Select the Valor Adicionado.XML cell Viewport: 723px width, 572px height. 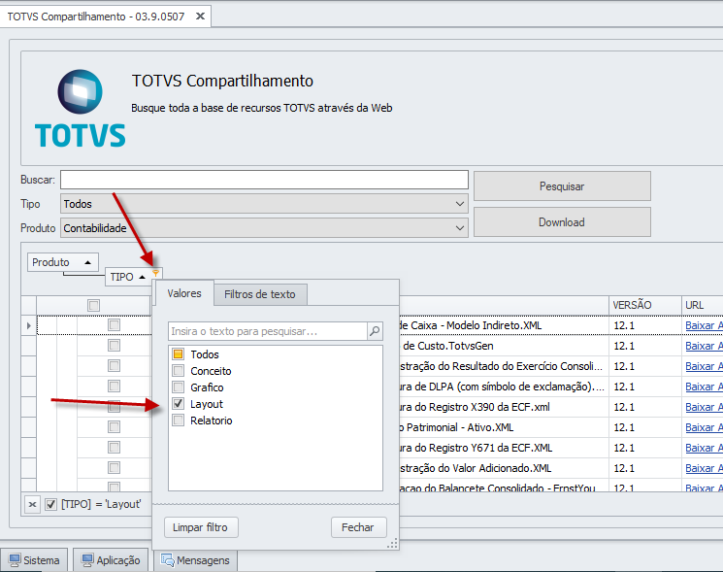click(504, 468)
